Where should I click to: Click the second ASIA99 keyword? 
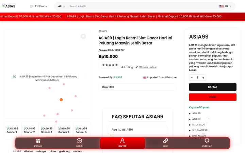pos(196,119)
